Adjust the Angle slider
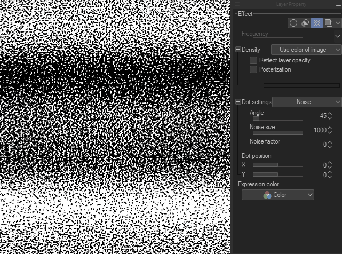The height and width of the screenshot is (254, 342). coord(278,118)
